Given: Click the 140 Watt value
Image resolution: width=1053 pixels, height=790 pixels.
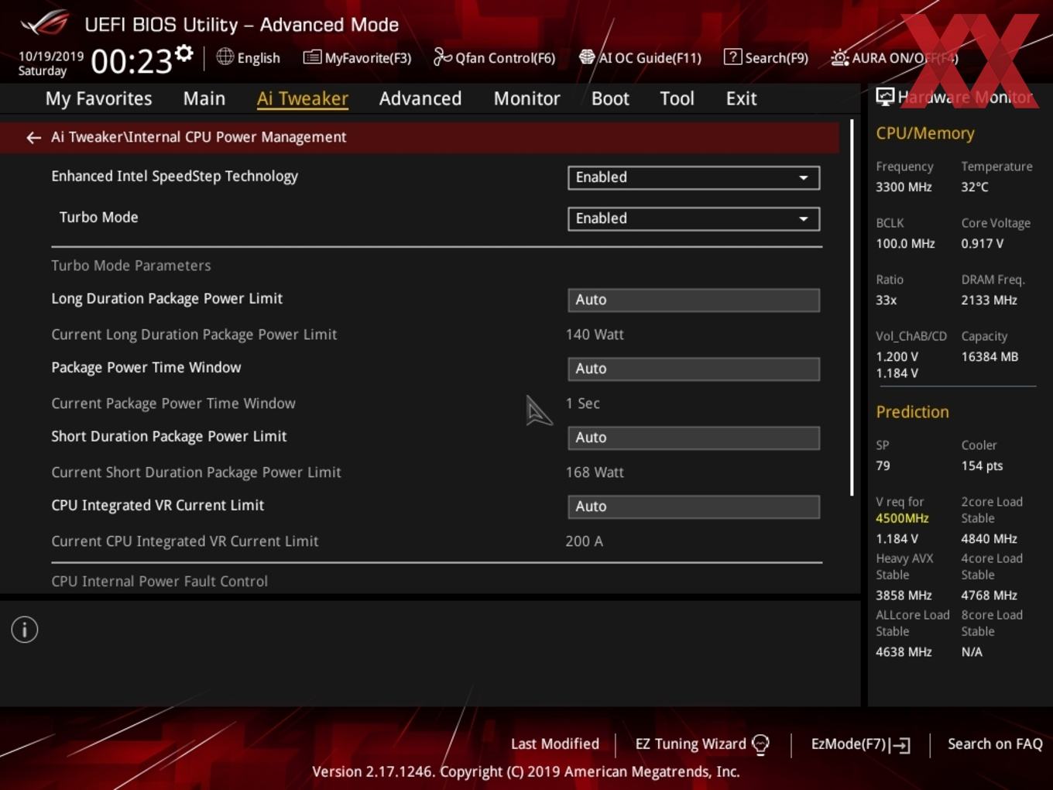Looking at the screenshot, I should click(595, 335).
